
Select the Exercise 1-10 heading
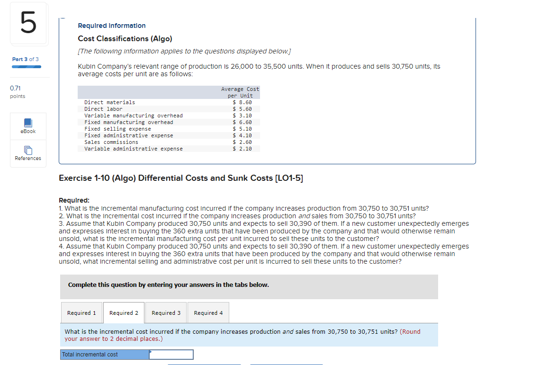tap(181, 178)
